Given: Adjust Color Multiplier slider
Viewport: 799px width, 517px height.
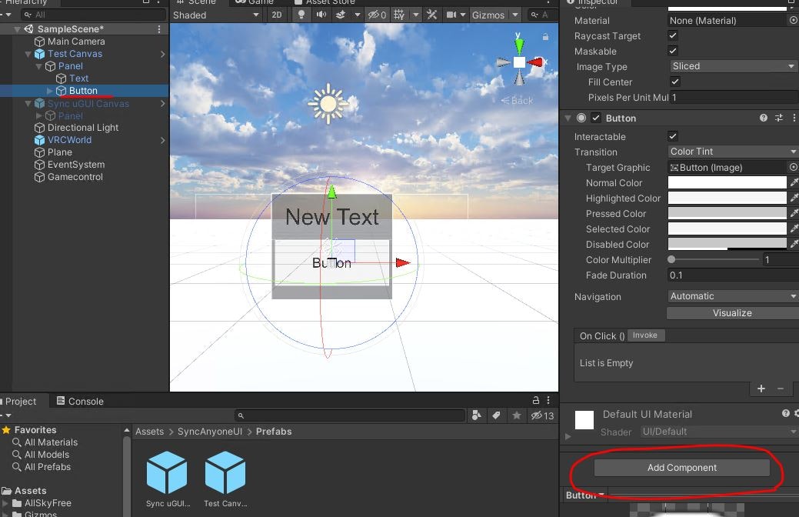Looking at the screenshot, I should (x=715, y=259).
